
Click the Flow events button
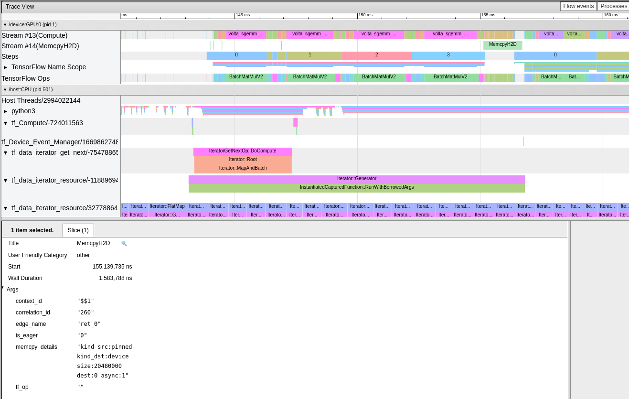(x=578, y=6)
